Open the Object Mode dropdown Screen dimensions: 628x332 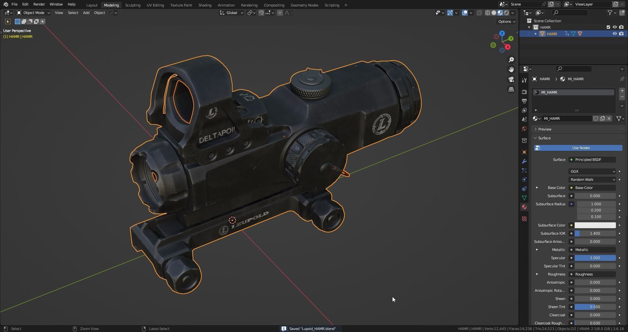(x=33, y=13)
